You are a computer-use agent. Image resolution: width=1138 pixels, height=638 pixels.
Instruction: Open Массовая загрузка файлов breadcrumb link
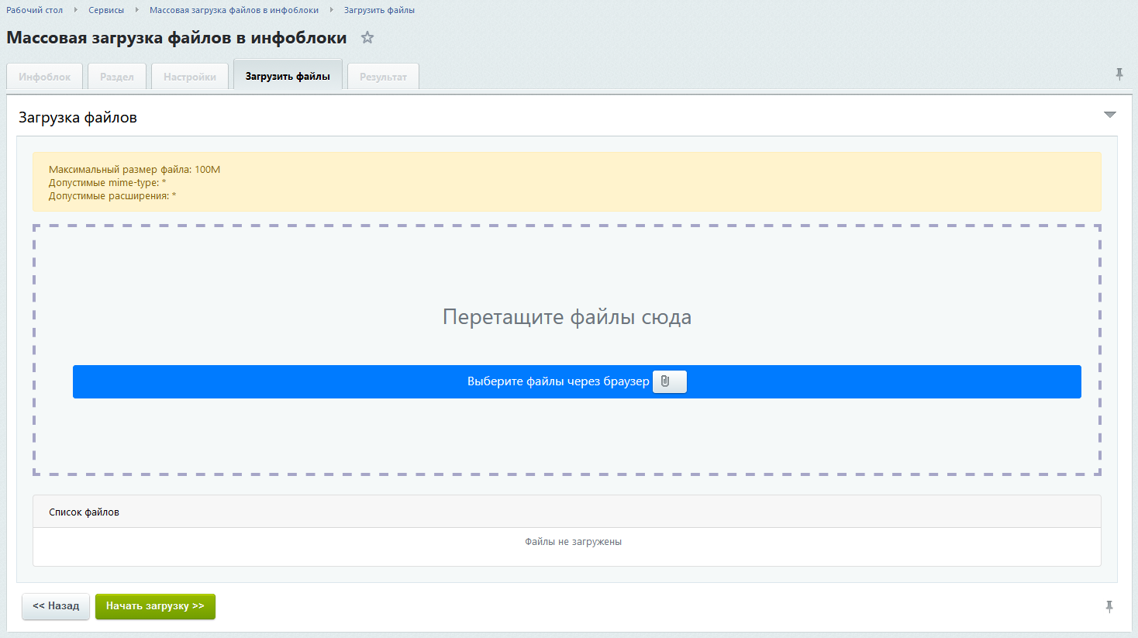click(x=234, y=10)
